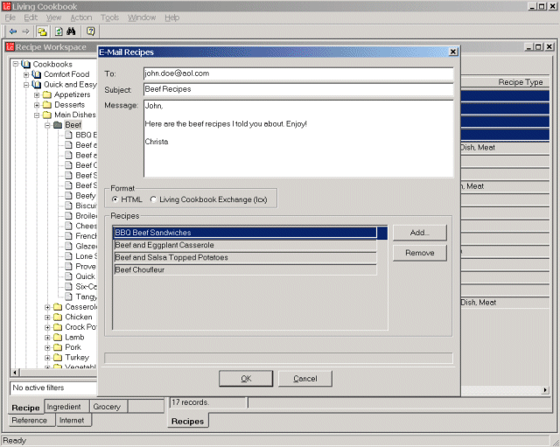Click the Turkey folder icon
The height and width of the screenshot is (447, 560).
coord(58,358)
